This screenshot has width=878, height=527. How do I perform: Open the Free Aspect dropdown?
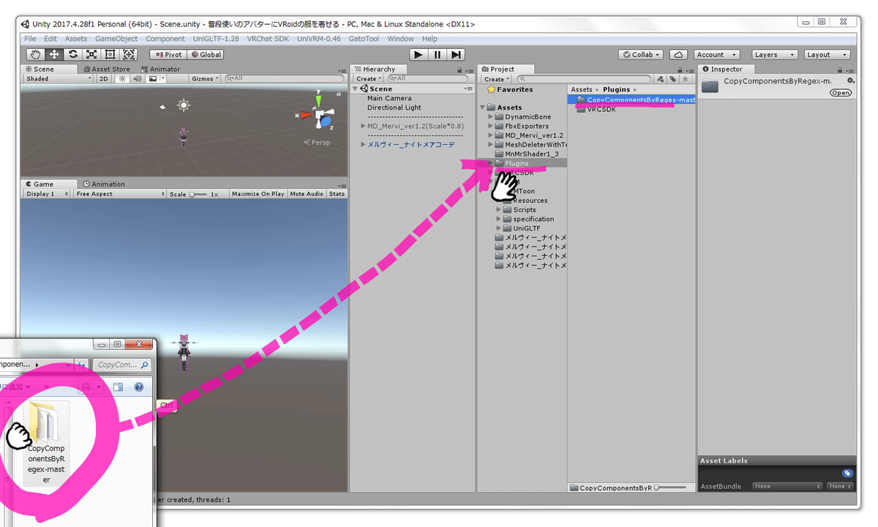pyautogui.click(x=120, y=194)
